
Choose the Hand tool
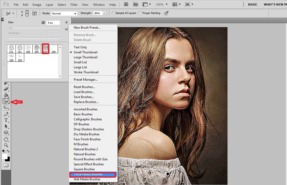[6, 139]
